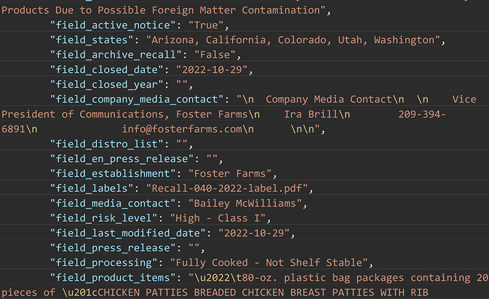Click the "field_states" key
489x299 pixels.
pyautogui.click(x=92, y=40)
